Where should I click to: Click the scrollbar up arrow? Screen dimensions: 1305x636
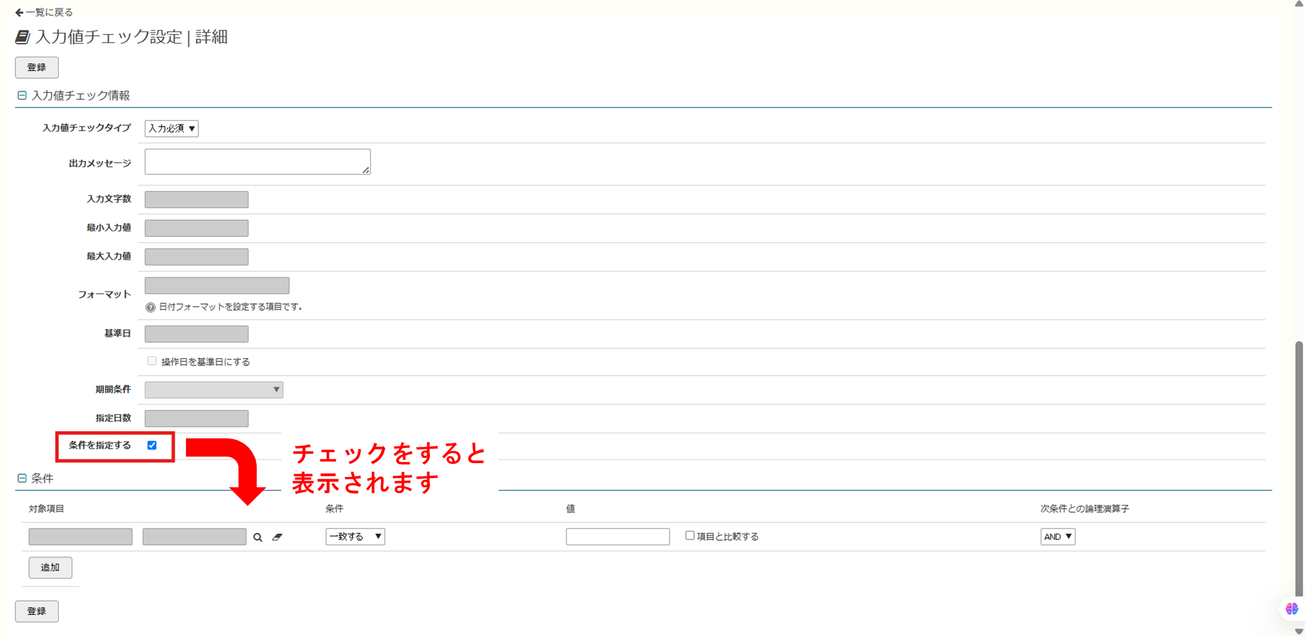tap(1299, 4)
